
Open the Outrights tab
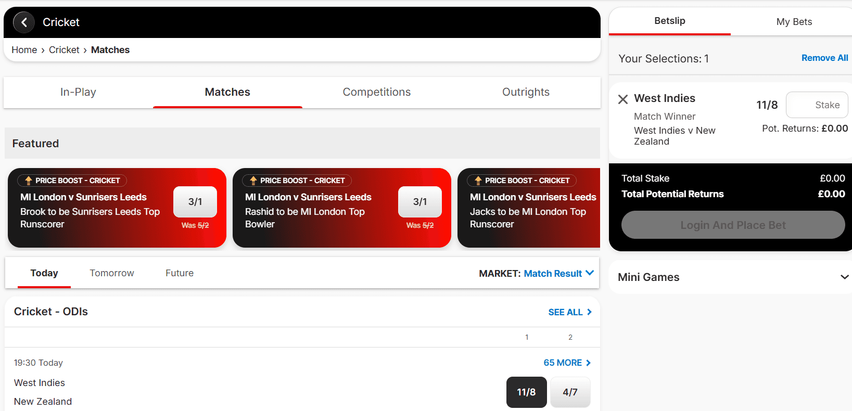(x=526, y=92)
